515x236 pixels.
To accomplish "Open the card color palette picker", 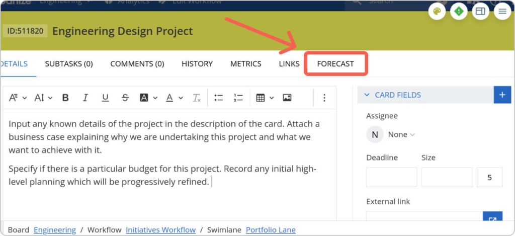I will 437,12.
